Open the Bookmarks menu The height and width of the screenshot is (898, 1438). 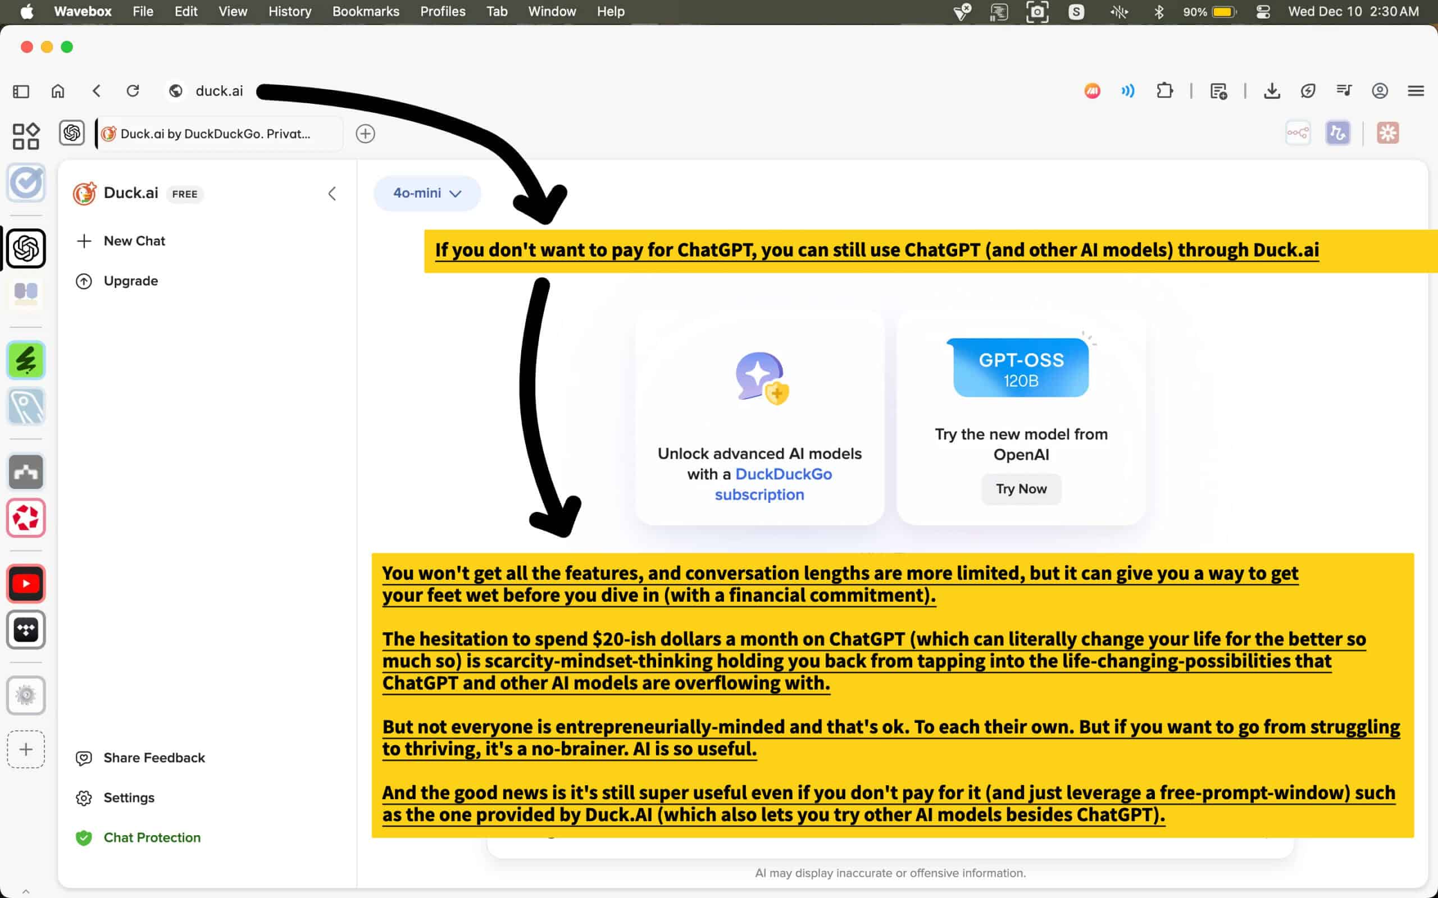tap(366, 11)
